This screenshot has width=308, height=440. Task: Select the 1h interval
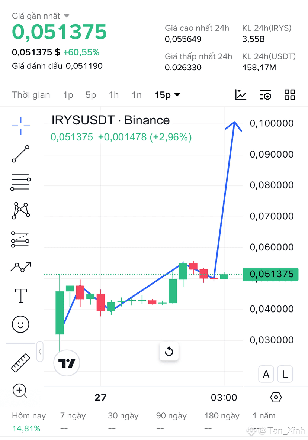click(x=114, y=95)
